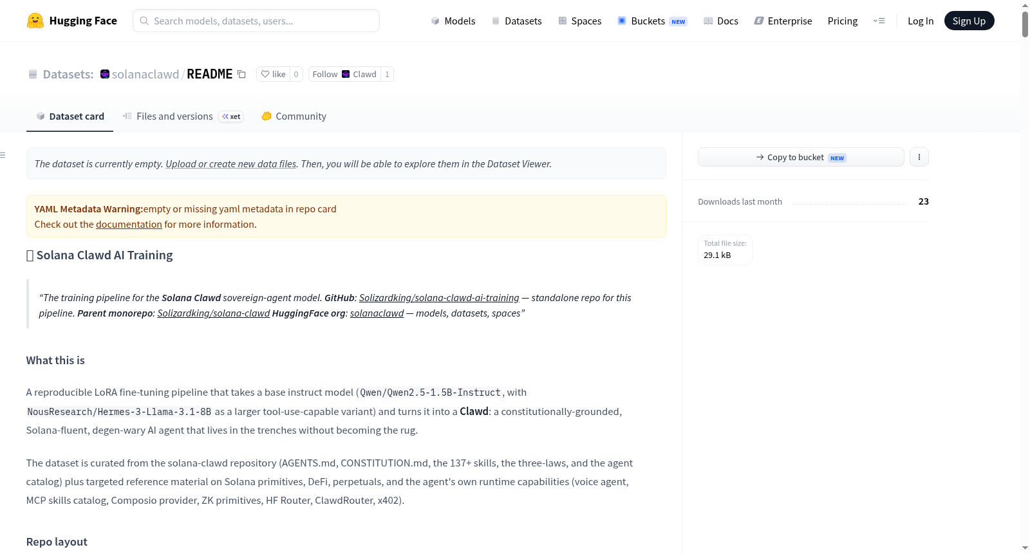View the like count of 0
This screenshot has width=1030, height=554.
[x=296, y=74]
